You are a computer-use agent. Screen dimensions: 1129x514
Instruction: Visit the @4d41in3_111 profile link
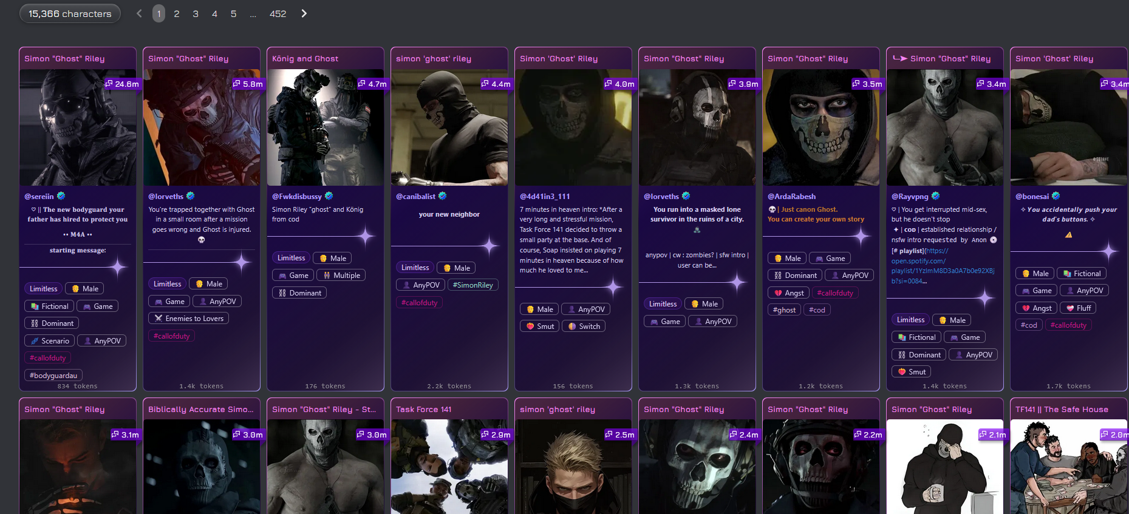[545, 197]
